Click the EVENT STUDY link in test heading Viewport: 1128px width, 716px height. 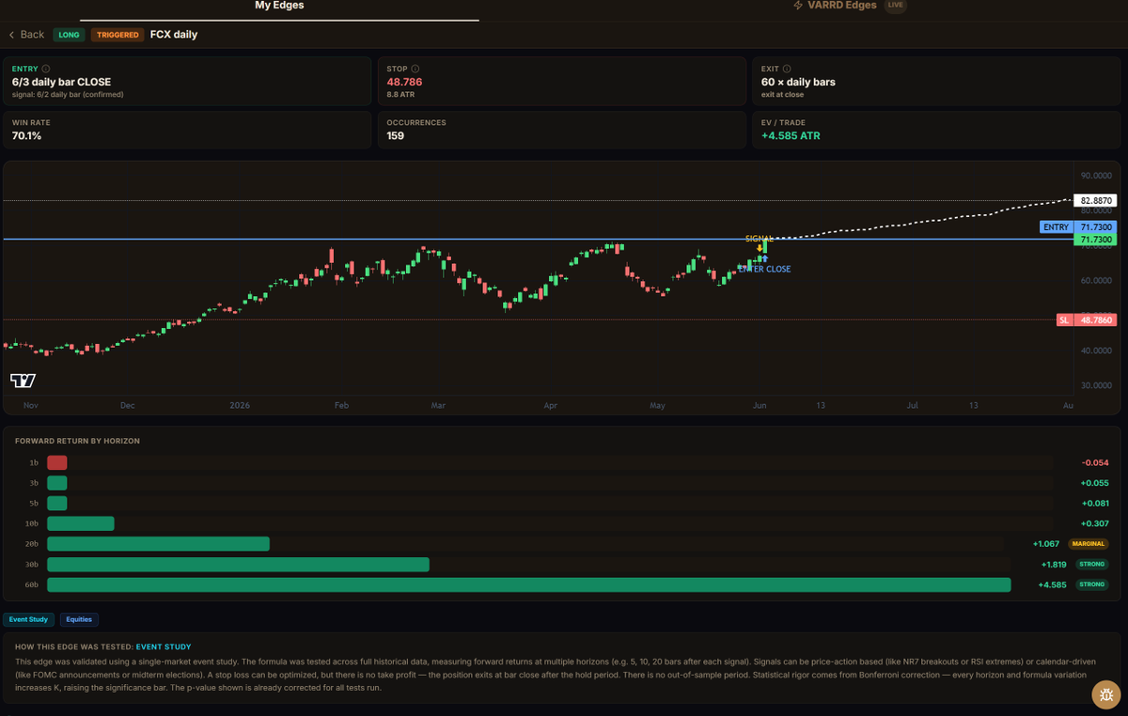coord(164,646)
